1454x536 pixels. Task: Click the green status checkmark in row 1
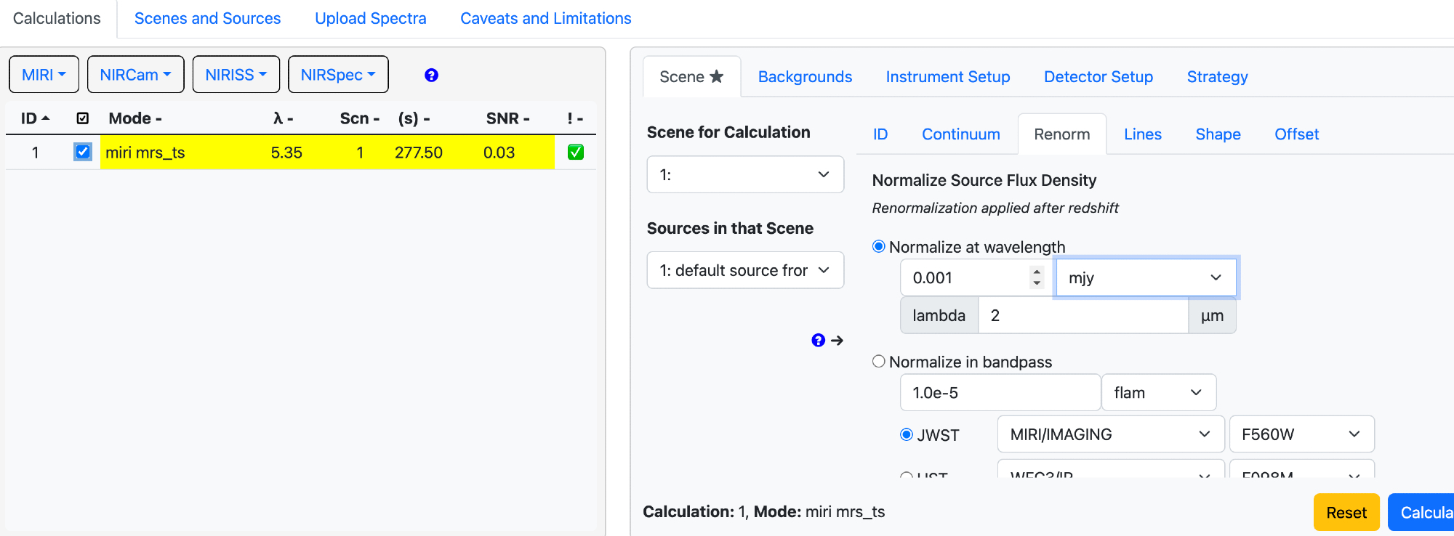575,153
